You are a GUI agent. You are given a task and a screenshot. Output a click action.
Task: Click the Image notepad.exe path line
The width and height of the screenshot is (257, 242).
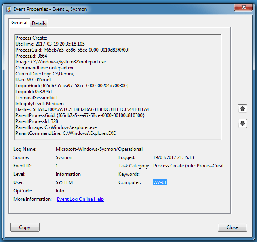[61, 62]
